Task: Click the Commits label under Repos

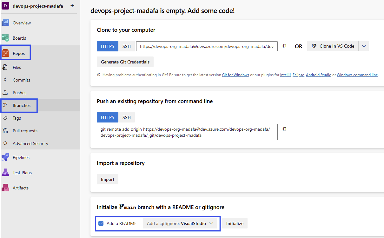Action: 22,80
